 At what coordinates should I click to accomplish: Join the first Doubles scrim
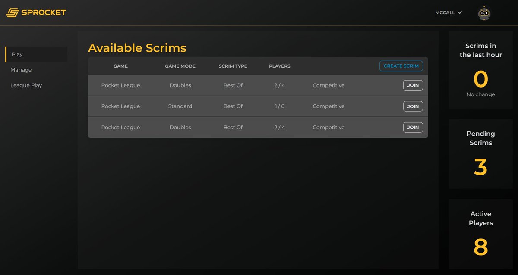pos(413,85)
